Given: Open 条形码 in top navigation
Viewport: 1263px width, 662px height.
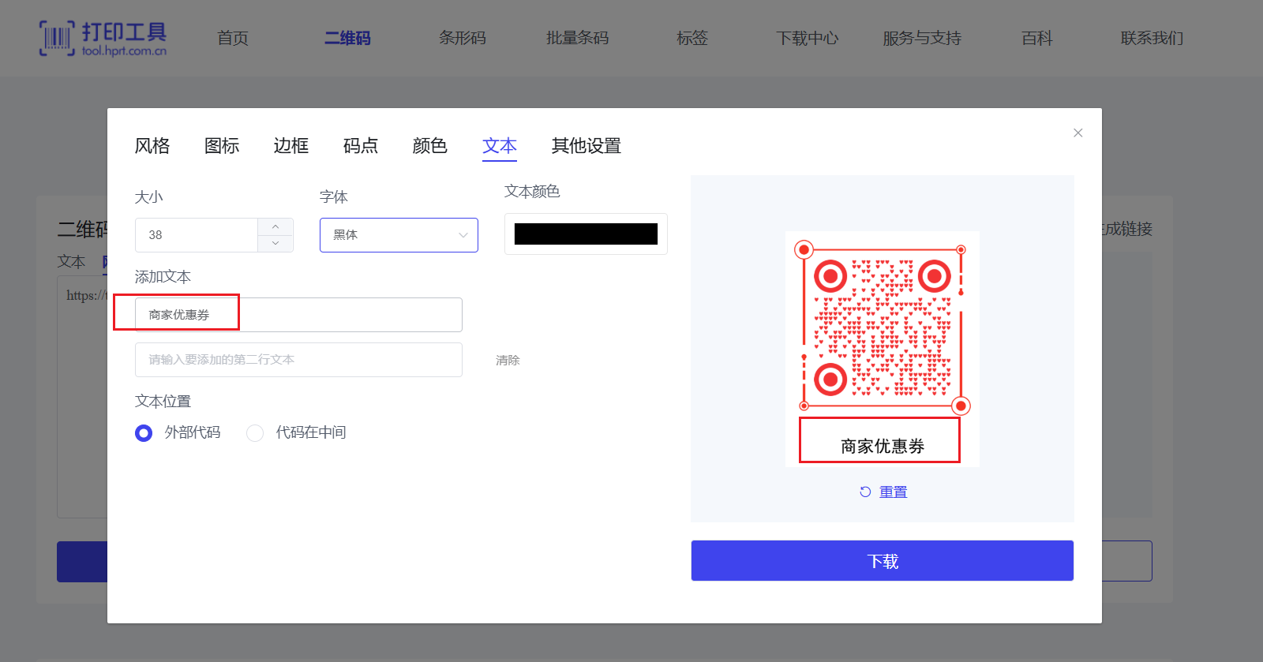Looking at the screenshot, I should 463,38.
